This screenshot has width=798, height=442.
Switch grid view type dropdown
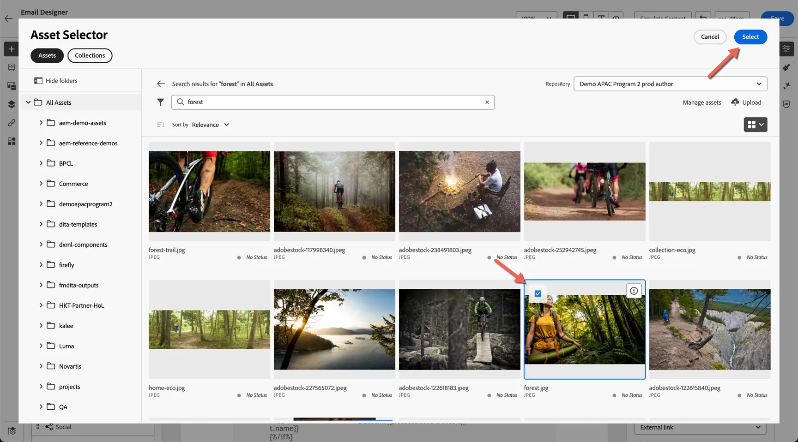click(755, 125)
